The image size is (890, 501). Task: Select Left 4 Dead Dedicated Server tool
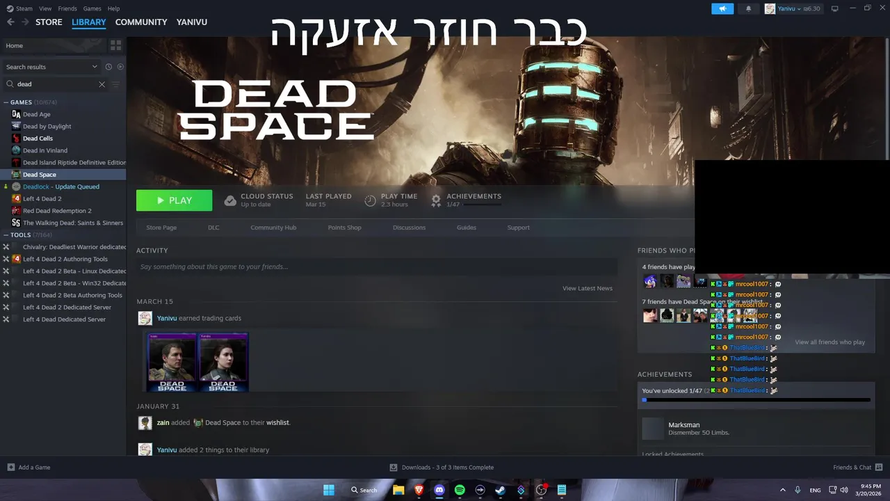click(64, 319)
